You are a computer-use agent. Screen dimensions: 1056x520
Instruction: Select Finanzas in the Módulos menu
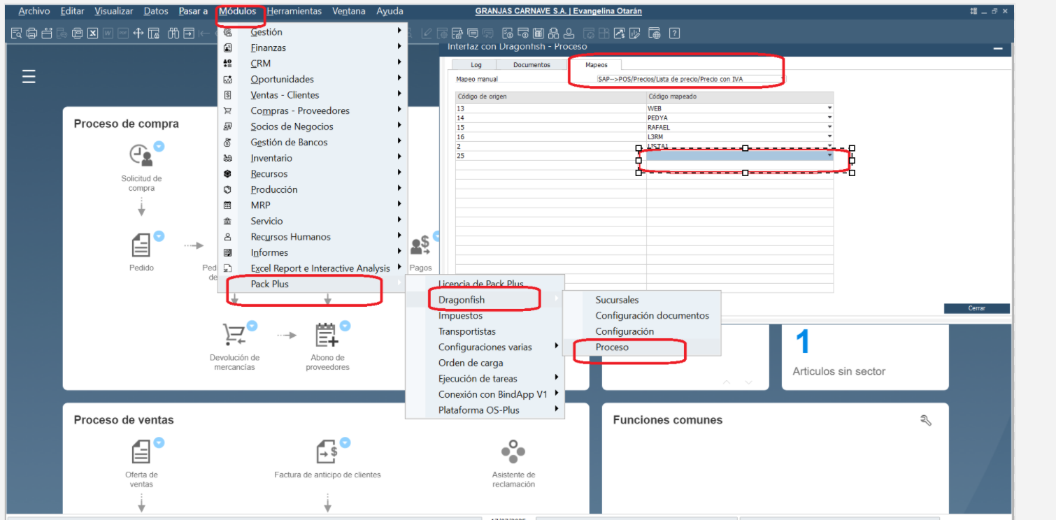(311, 48)
